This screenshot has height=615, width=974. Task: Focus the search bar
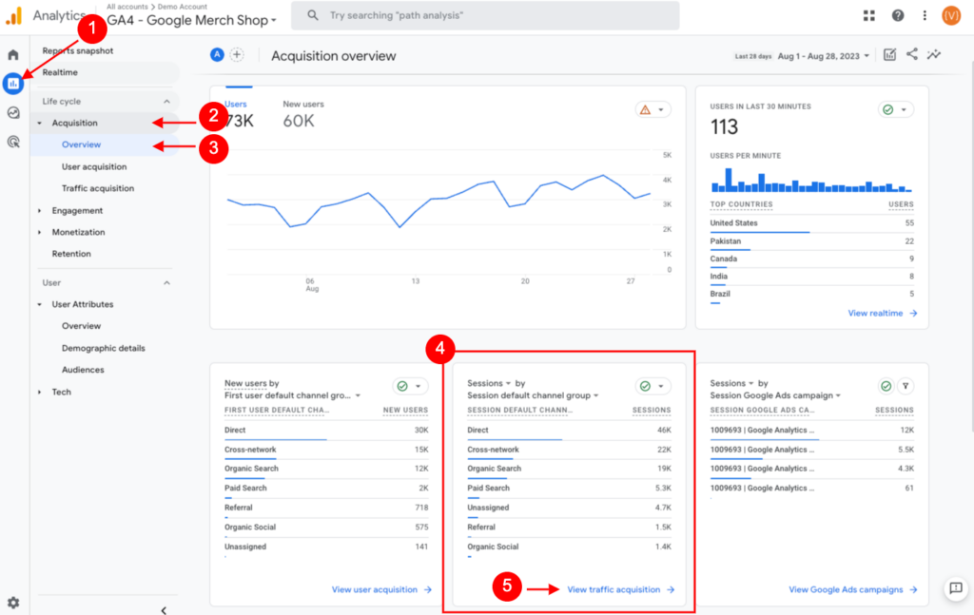(x=485, y=15)
